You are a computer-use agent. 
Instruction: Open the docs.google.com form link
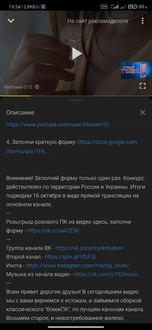[x=71, y=147]
